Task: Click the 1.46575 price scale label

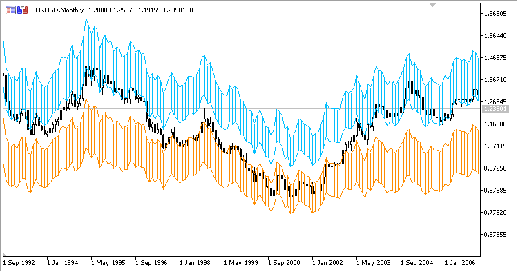Action: point(495,58)
